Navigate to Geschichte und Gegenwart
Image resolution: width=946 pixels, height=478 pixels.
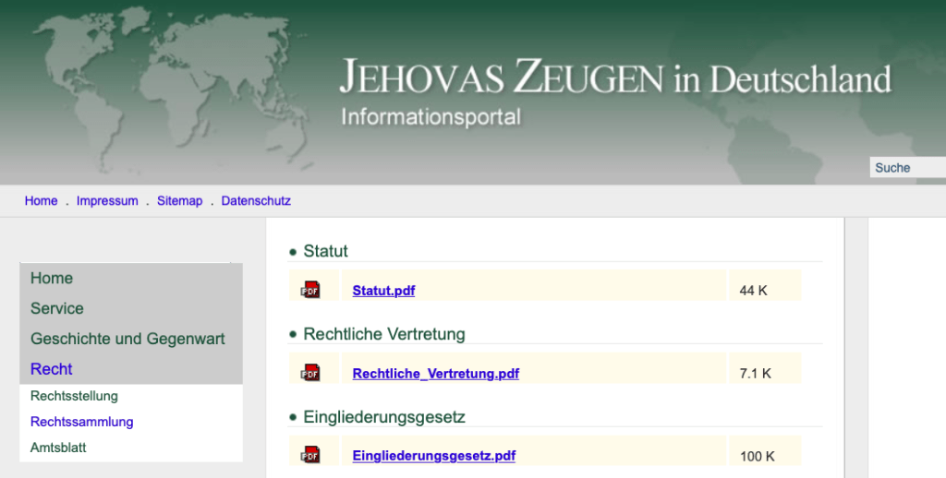pyautogui.click(x=127, y=339)
